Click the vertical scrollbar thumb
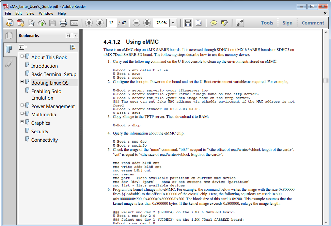331x226 pixels. 326,80
